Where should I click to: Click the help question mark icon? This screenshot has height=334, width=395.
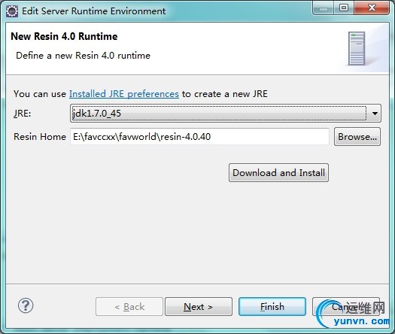click(x=26, y=305)
